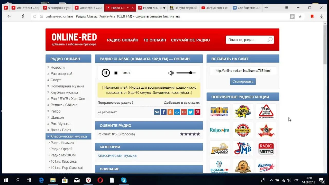Share on Odnoklassniki icon

click(170, 112)
